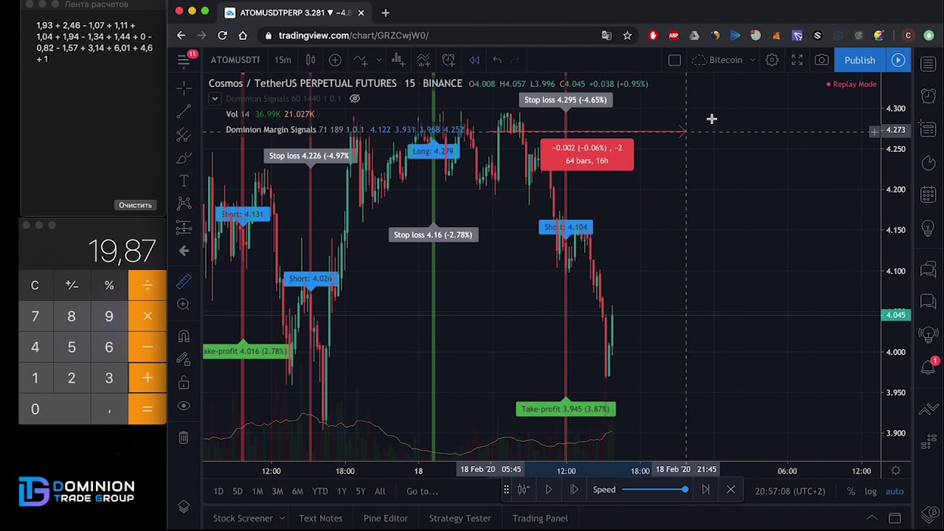Show the hidden Dominion Signals indicator
This screenshot has height=531, width=944.
(355, 99)
